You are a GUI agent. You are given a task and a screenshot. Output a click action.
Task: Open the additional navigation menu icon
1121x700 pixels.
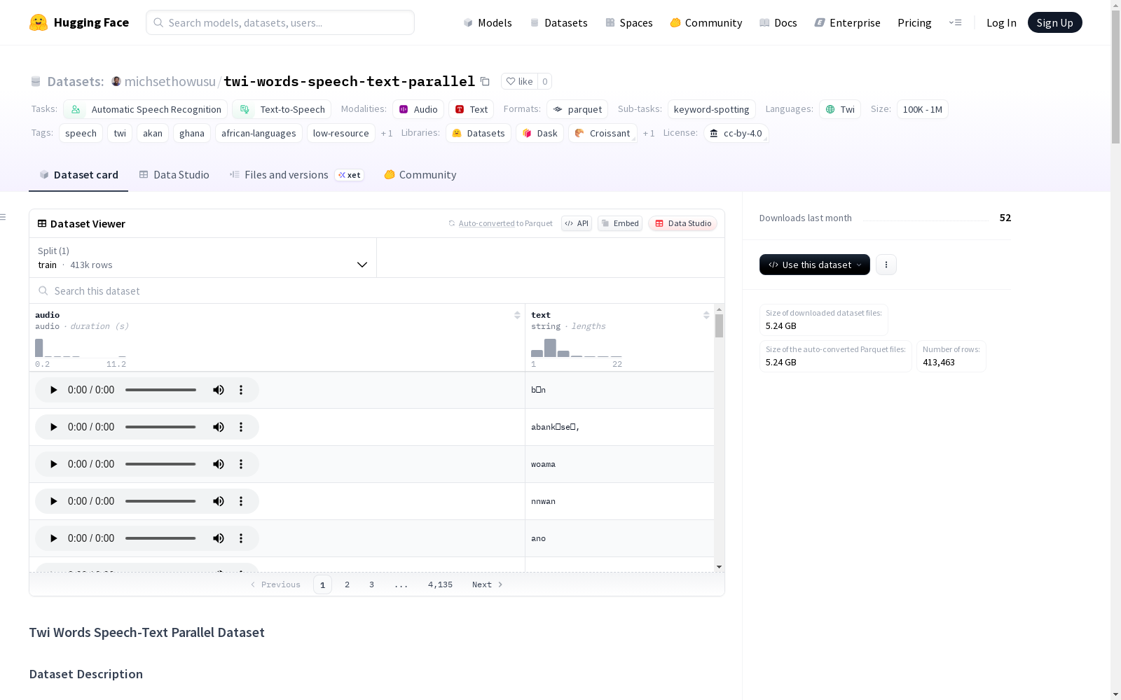pyautogui.click(x=955, y=22)
